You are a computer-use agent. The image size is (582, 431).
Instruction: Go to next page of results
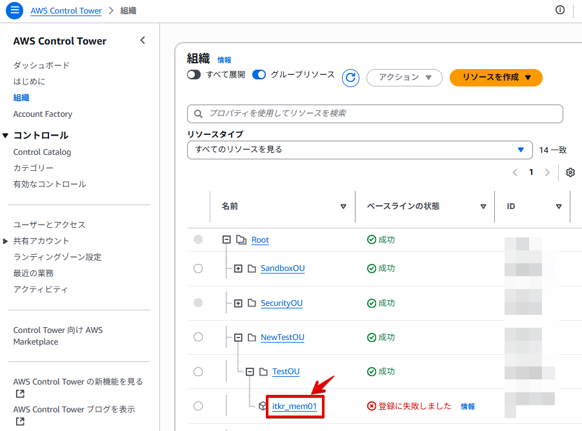pos(547,172)
